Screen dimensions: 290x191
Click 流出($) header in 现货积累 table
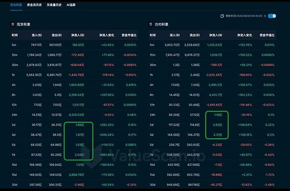pos(57,35)
